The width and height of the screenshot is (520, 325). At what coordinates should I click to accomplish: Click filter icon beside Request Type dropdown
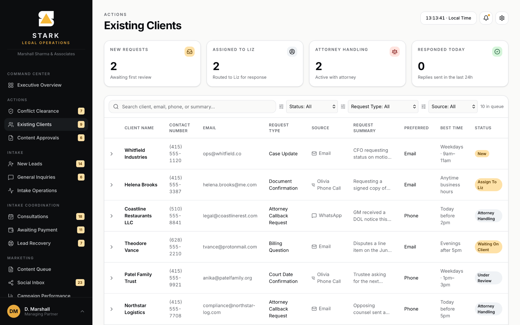[x=343, y=107]
